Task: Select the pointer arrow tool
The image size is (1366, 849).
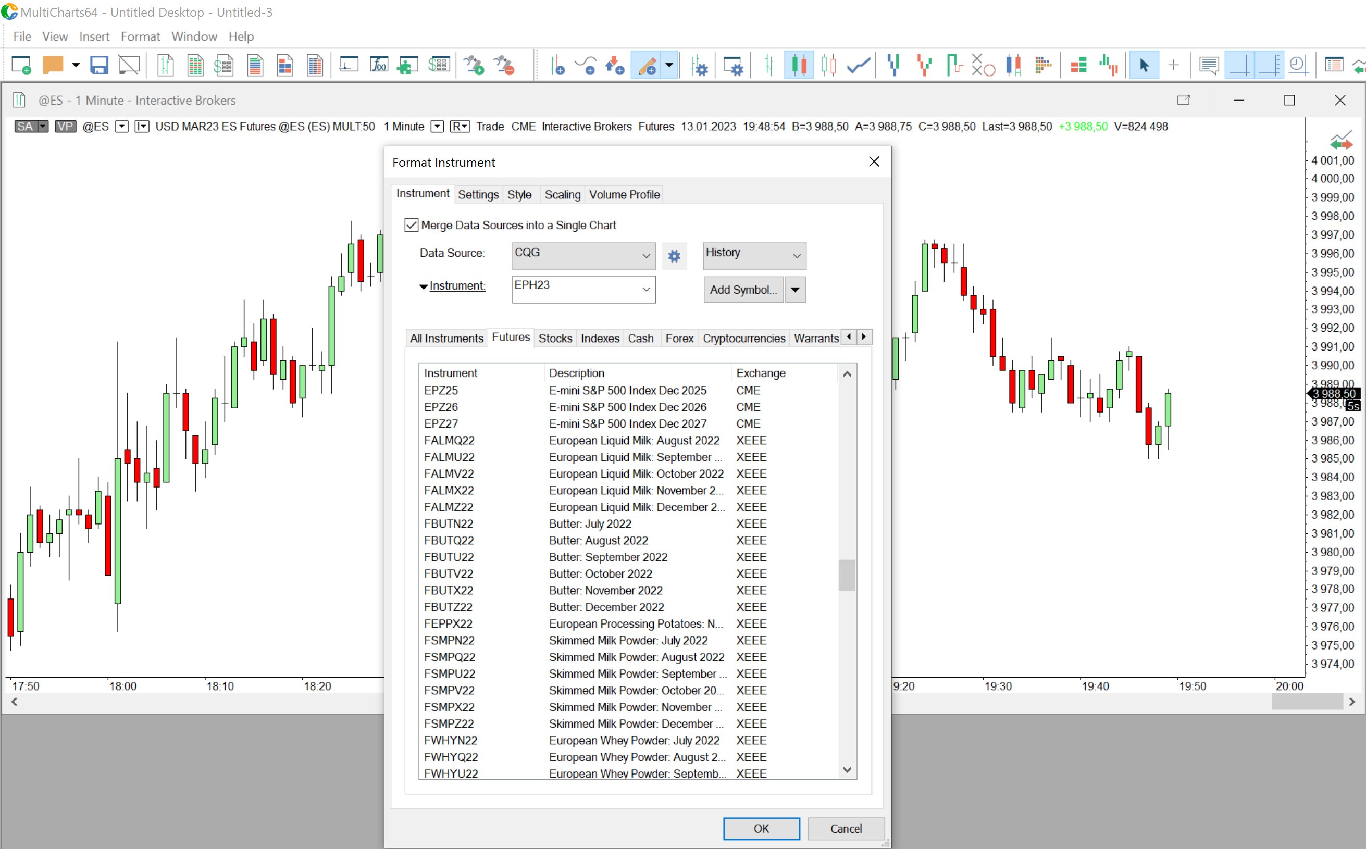Action: (1144, 65)
